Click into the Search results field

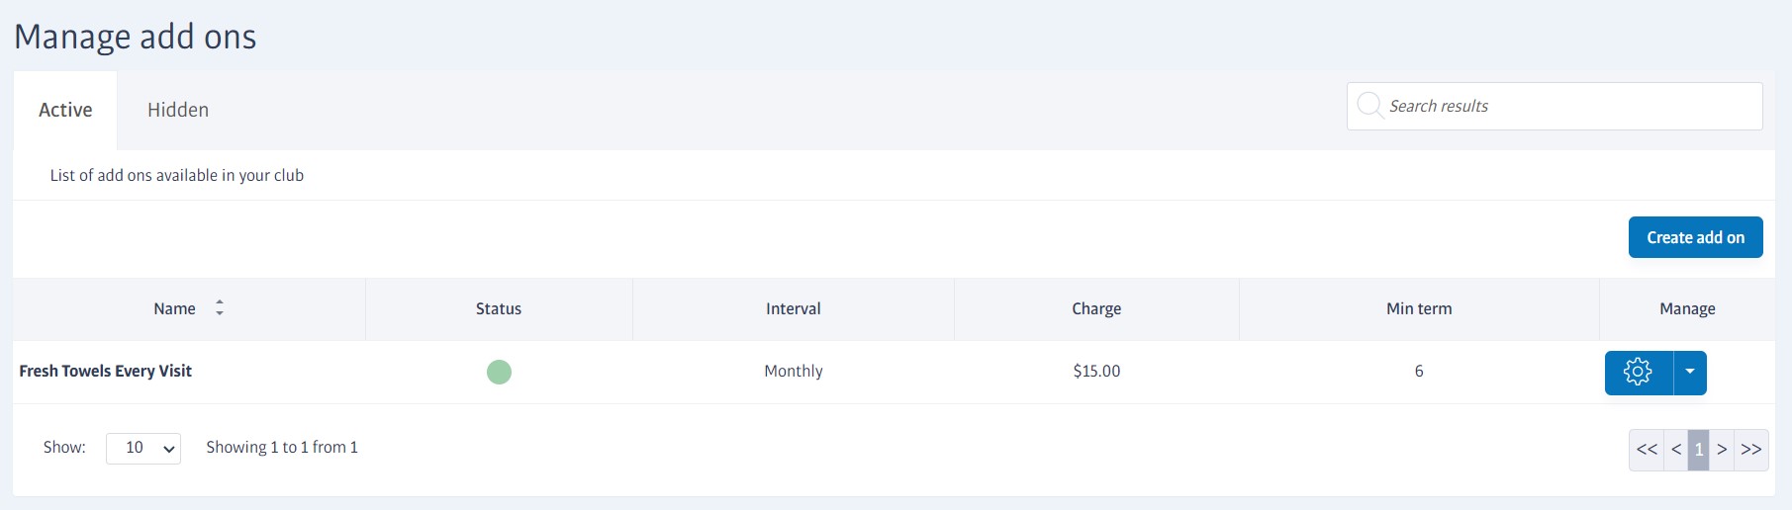(x=1555, y=106)
